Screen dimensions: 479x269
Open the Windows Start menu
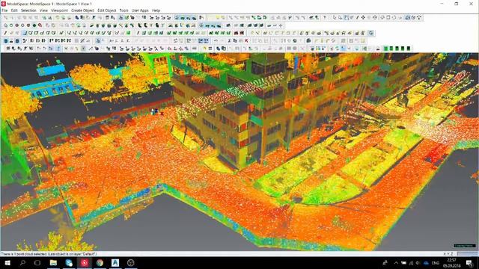pyautogui.click(x=7, y=262)
